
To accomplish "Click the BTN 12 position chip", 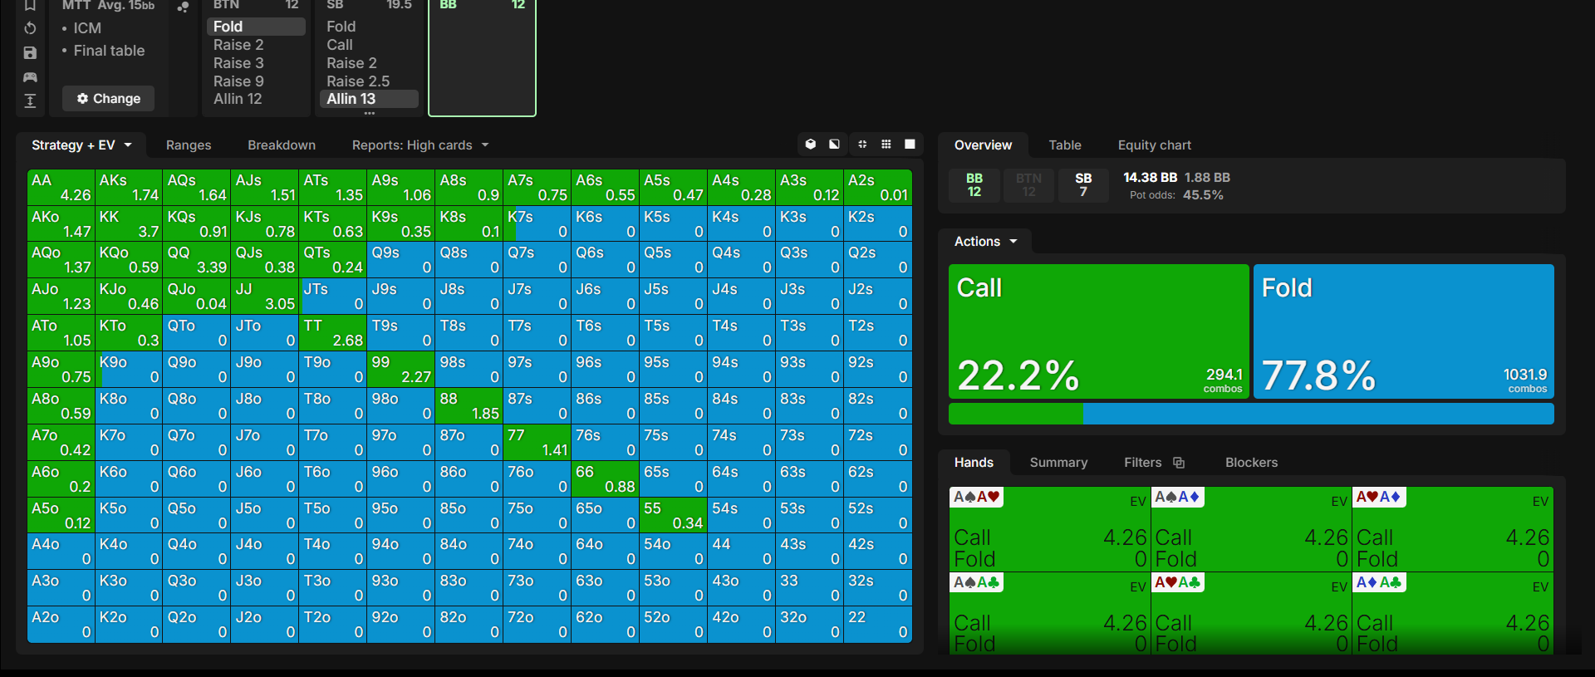I will click(1028, 185).
